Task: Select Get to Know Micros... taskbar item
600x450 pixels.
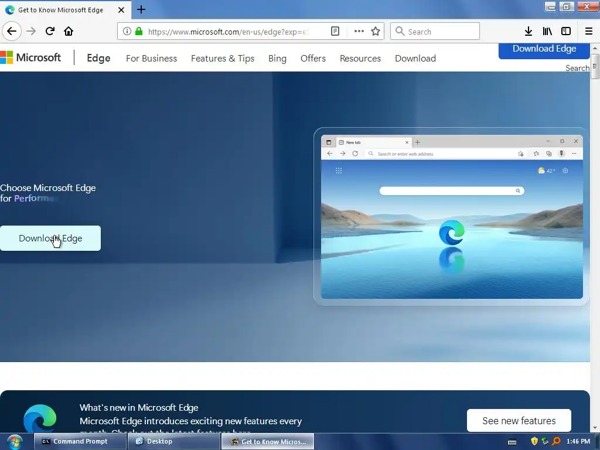Action: coord(268,441)
